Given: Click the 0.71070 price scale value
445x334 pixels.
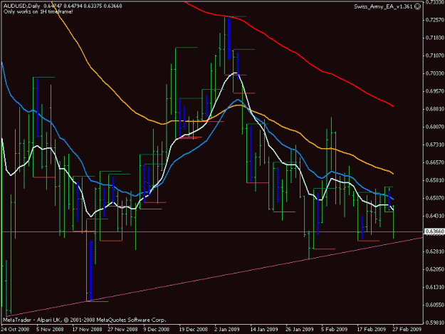Looking at the screenshot, I should [x=435, y=56].
